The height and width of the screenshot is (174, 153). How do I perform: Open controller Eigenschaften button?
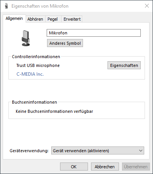point(124,65)
